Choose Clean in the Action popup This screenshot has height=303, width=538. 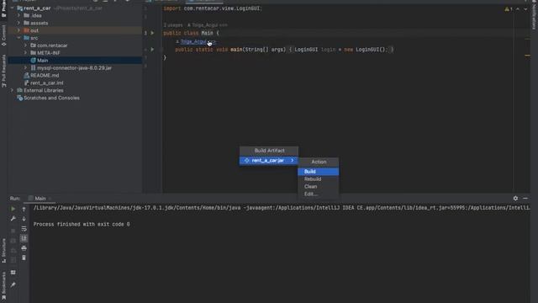tap(318, 187)
